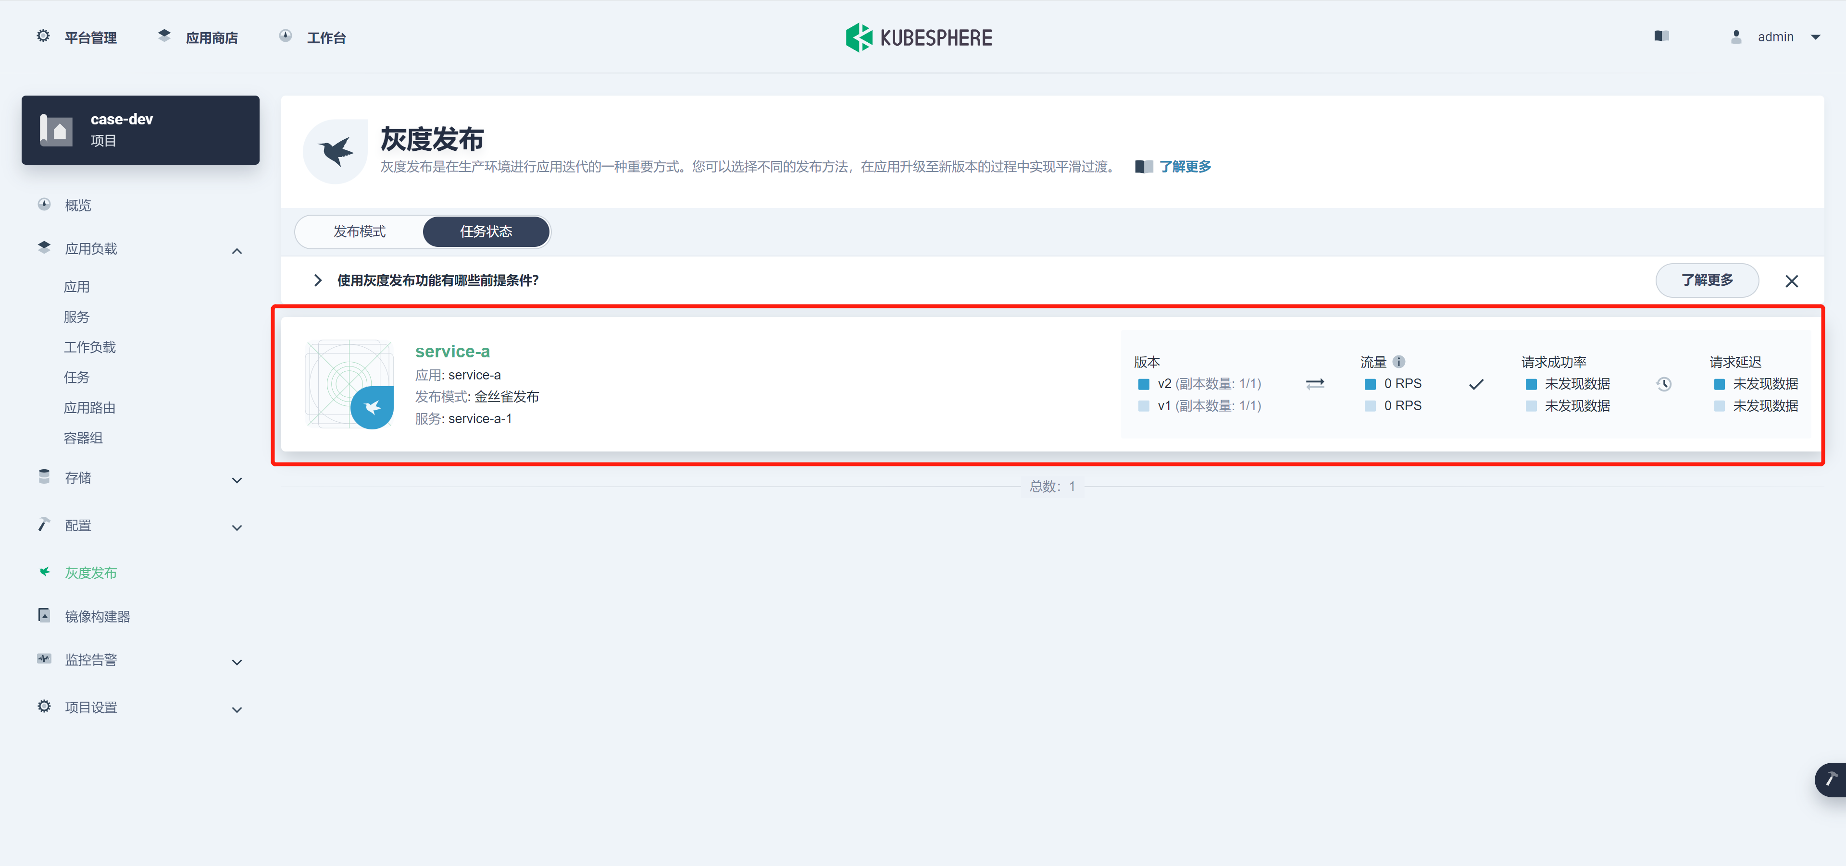Open 服务 under 应用负载

point(77,317)
